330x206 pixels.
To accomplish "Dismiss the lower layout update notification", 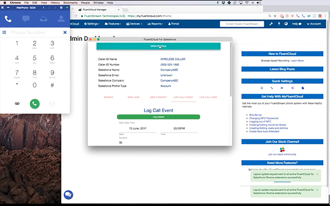I will [317, 190].
